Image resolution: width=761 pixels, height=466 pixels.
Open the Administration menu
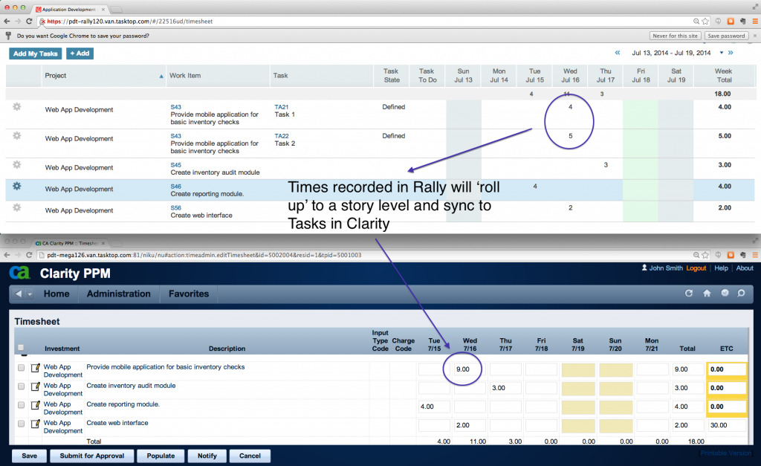[x=118, y=294]
